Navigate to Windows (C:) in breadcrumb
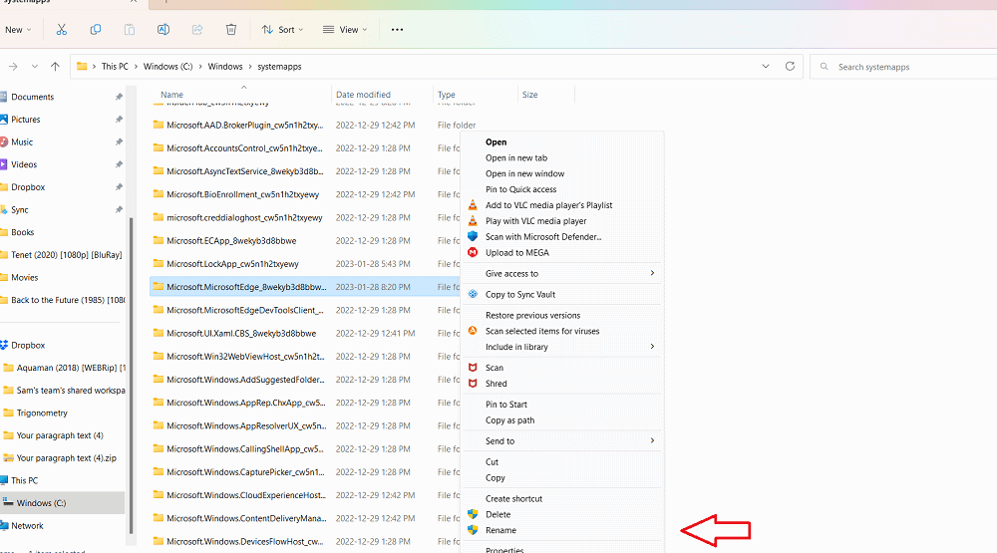This screenshot has width=997, height=553. point(167,66)
